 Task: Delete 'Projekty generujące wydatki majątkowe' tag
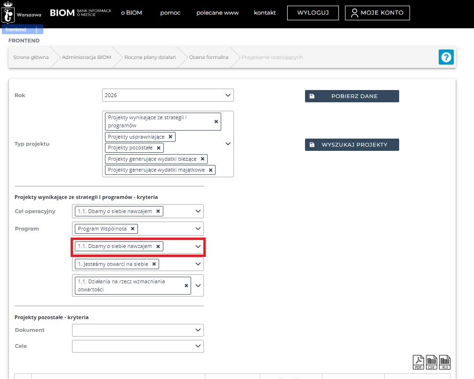[210, 170]
